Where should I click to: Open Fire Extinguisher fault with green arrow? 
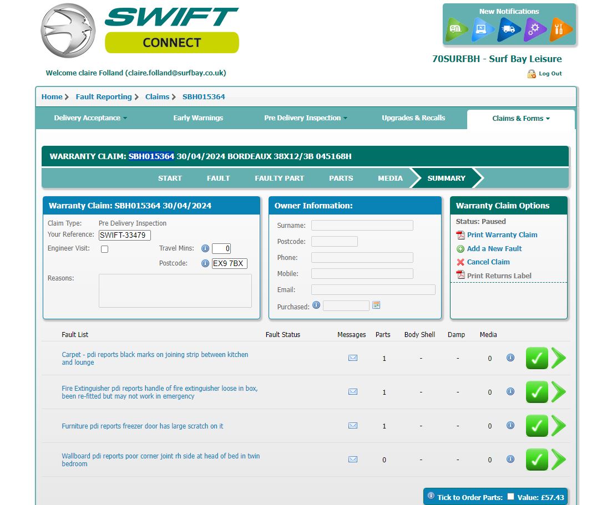pyautogui.click(x=559, y=392)
